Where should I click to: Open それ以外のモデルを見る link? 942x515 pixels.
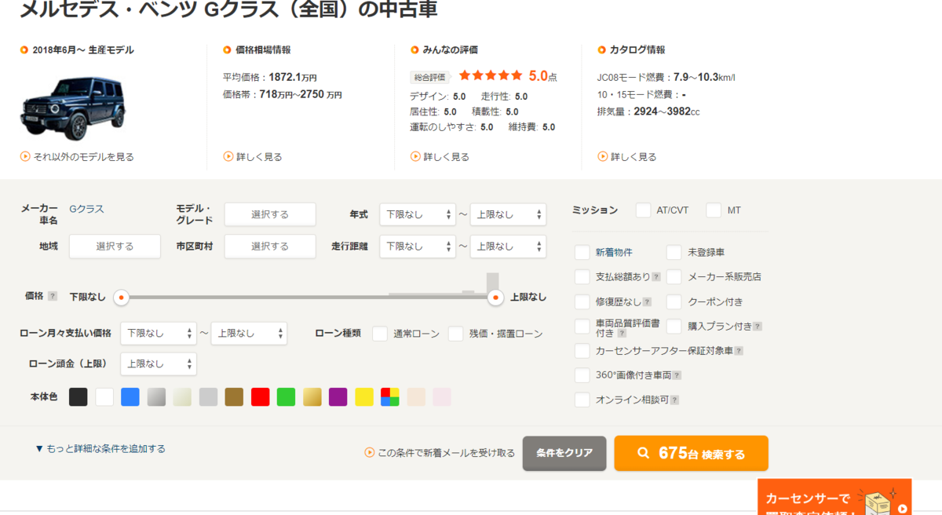83,157
